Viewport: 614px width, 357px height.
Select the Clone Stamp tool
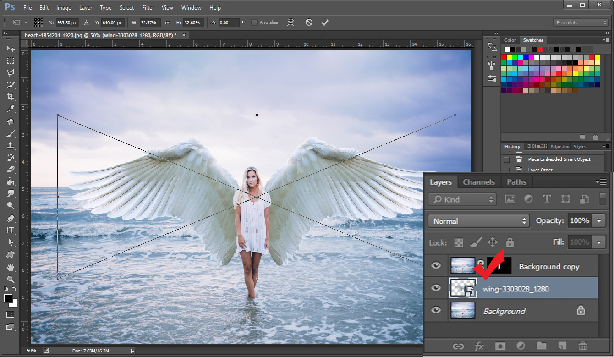(10, 146)
